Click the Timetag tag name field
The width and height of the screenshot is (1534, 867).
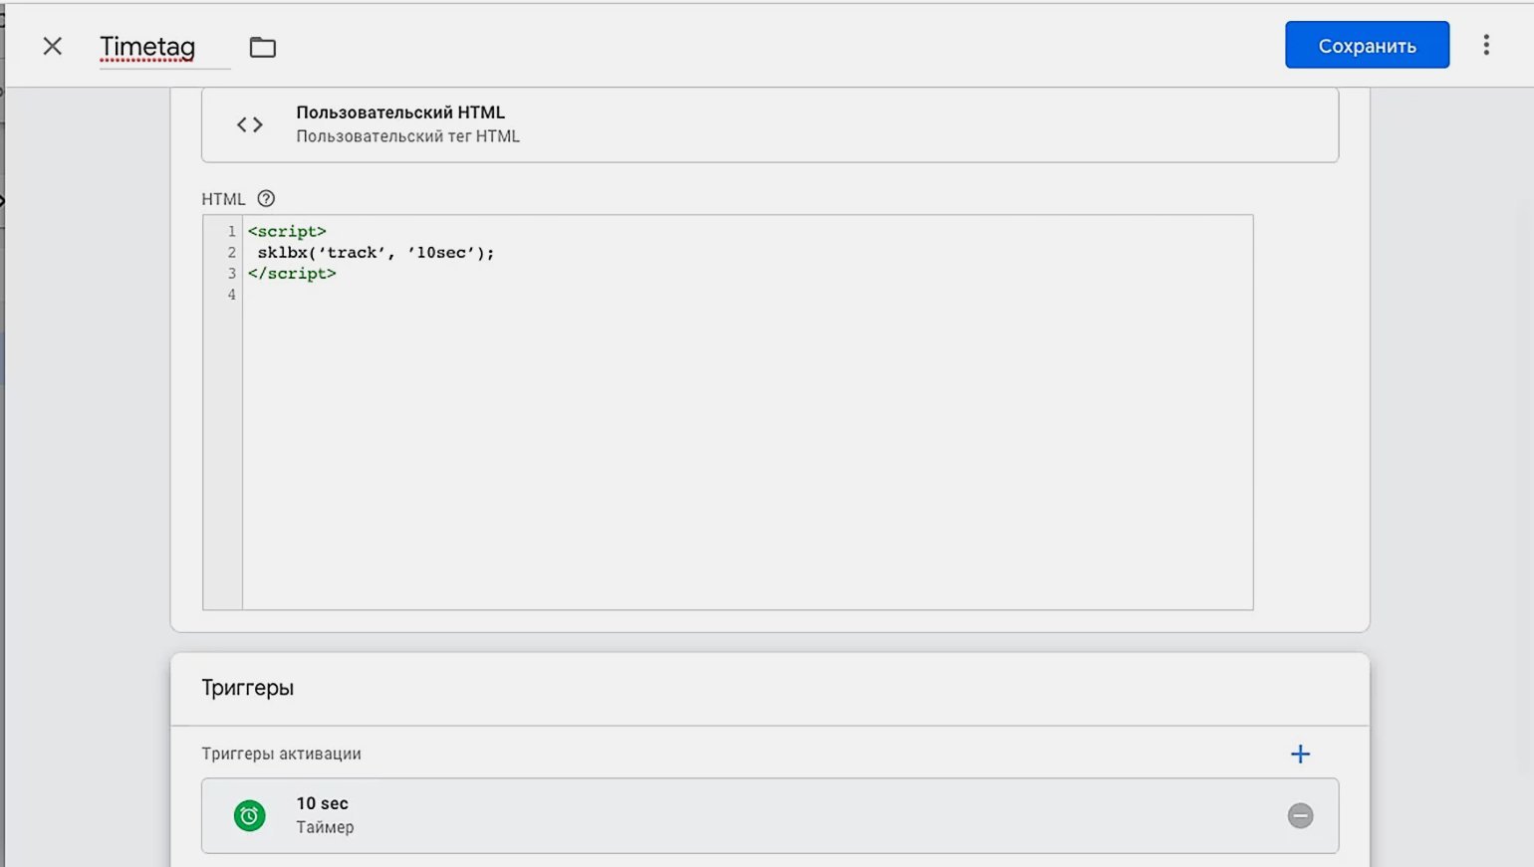(147, 47)
